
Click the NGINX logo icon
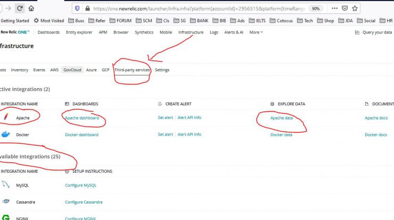pyautogui.click(x=6, y=217)
